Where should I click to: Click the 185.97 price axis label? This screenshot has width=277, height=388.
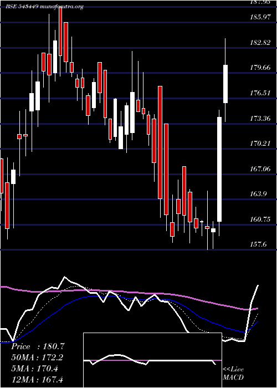coord(261,18)
